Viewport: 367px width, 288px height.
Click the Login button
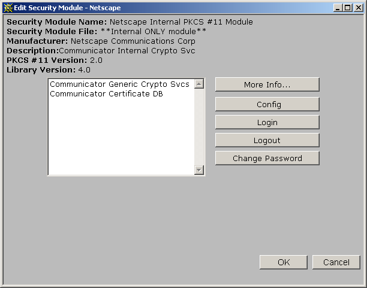coord(267,122)
